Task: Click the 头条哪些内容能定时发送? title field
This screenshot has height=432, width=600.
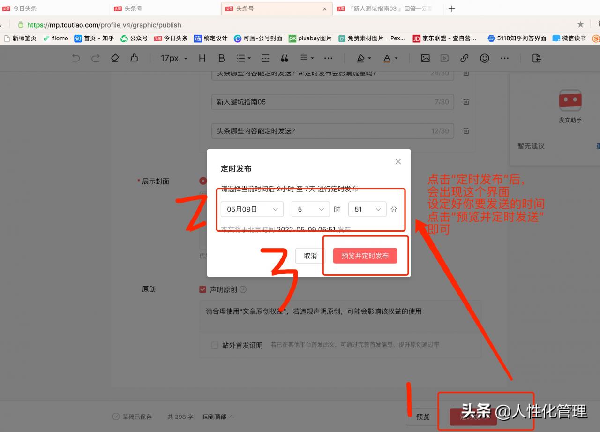Action: click(x=332, y=131)
